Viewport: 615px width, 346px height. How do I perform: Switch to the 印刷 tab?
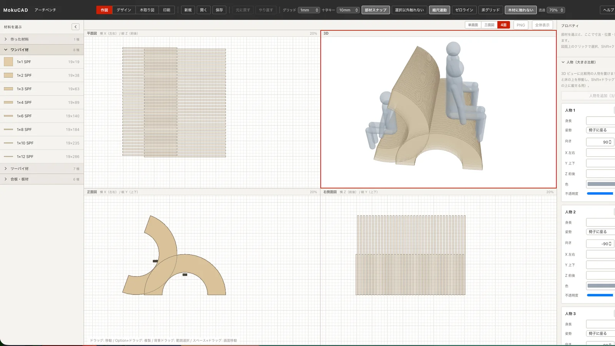[166, 10]
